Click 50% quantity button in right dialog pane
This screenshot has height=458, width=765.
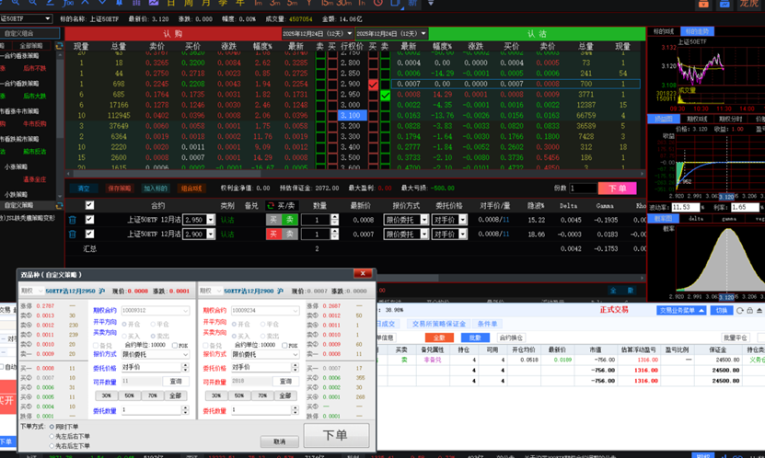239,395
